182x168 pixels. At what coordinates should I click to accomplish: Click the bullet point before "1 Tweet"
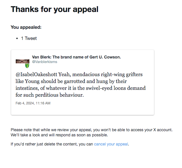click(x=17, y=39)
